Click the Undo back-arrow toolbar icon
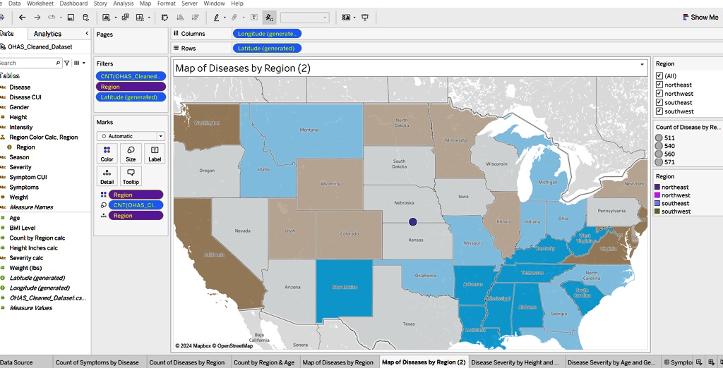Viewport: 723px width, 368px height. pos(22,18)
